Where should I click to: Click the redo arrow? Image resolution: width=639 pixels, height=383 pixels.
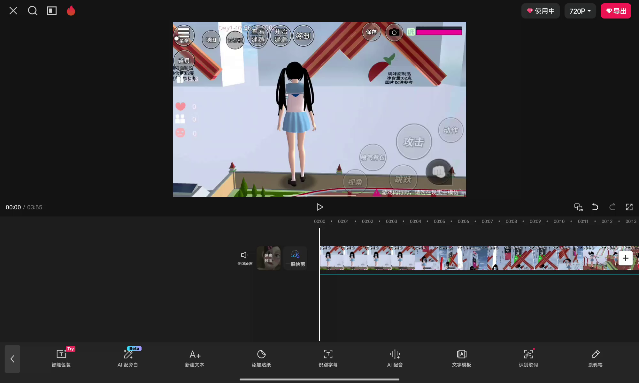[x=612, y=207]
